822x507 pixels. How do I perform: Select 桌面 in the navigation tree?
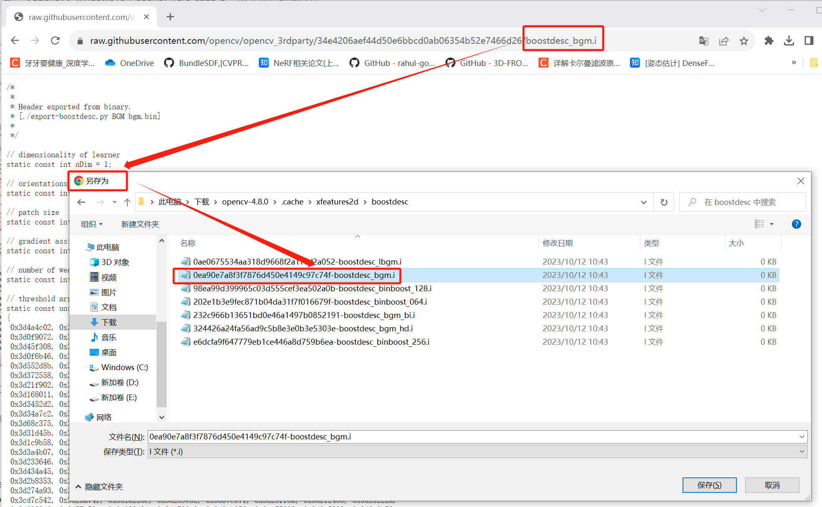[103, 352]
